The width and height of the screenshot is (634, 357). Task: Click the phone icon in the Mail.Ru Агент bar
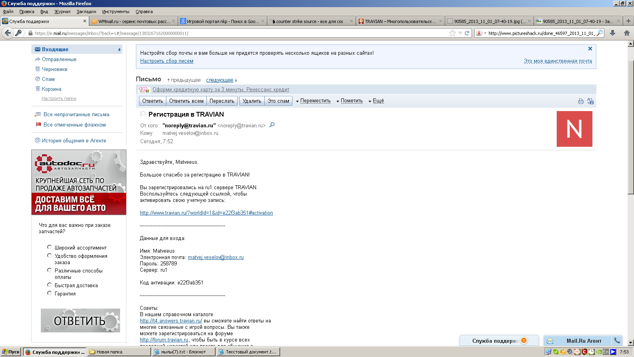[x=617, y=340]
